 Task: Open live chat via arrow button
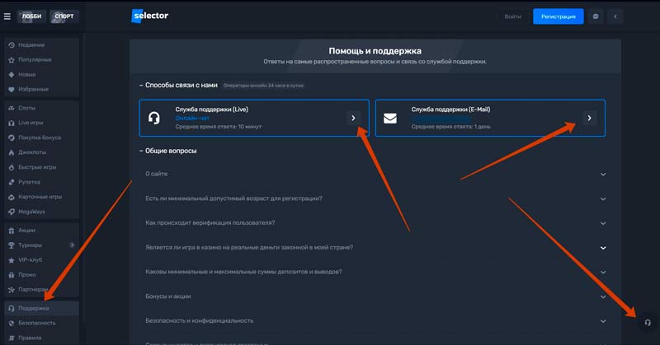[x=353, y=118]
